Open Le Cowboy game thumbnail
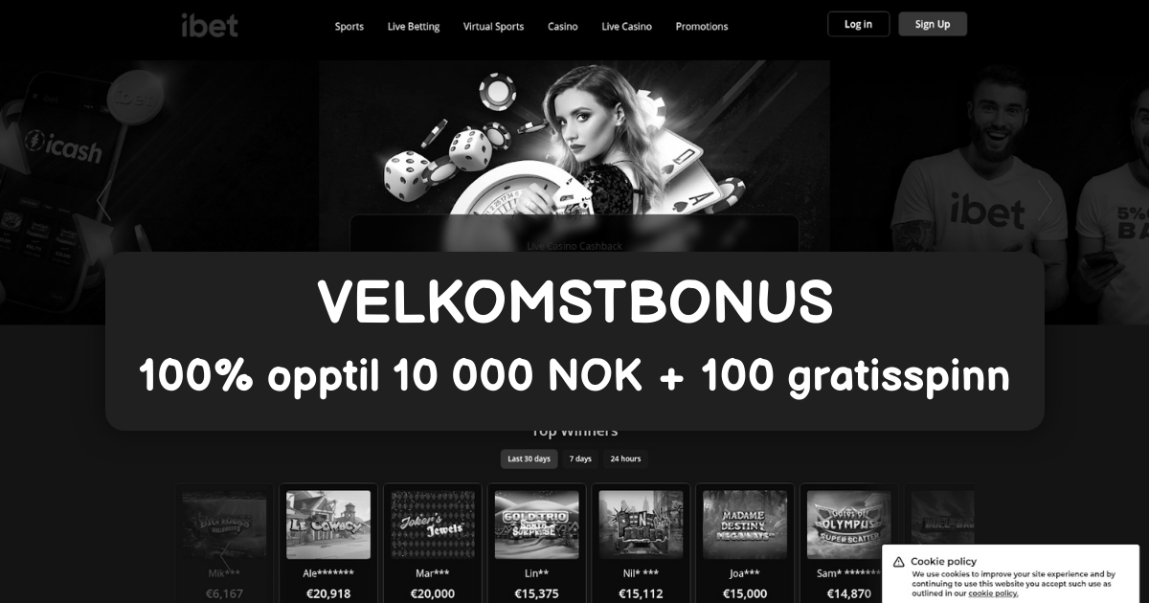Screen dimensions: 1149x603 (x=328, y=525)
